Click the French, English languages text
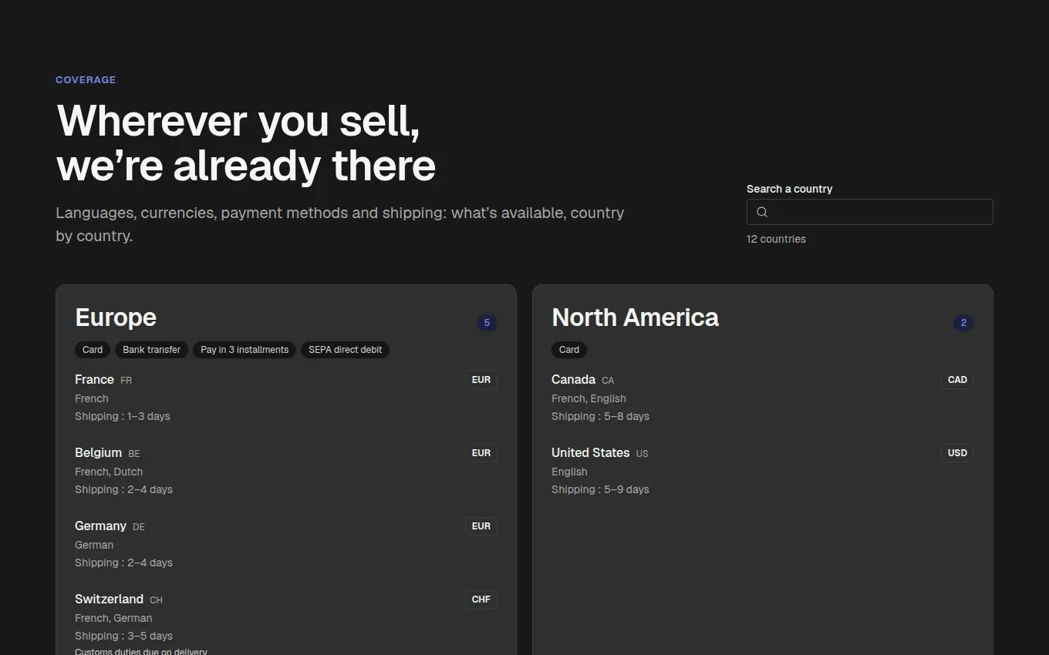The width and height of the screenshot is (1049, 655). [589, 398]
